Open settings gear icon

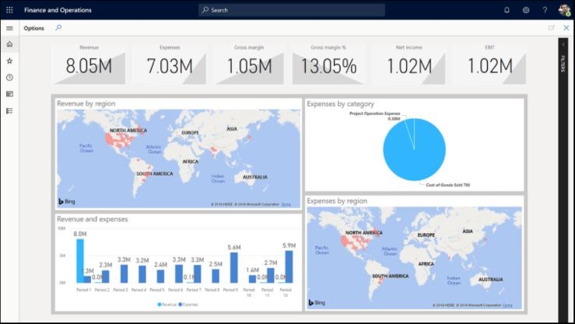coord(526,10)
